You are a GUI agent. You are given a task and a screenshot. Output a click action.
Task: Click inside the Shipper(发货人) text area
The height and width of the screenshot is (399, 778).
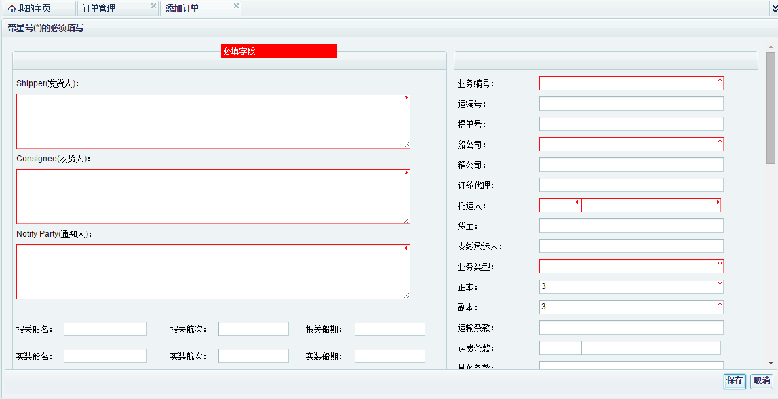click(214, 121)
